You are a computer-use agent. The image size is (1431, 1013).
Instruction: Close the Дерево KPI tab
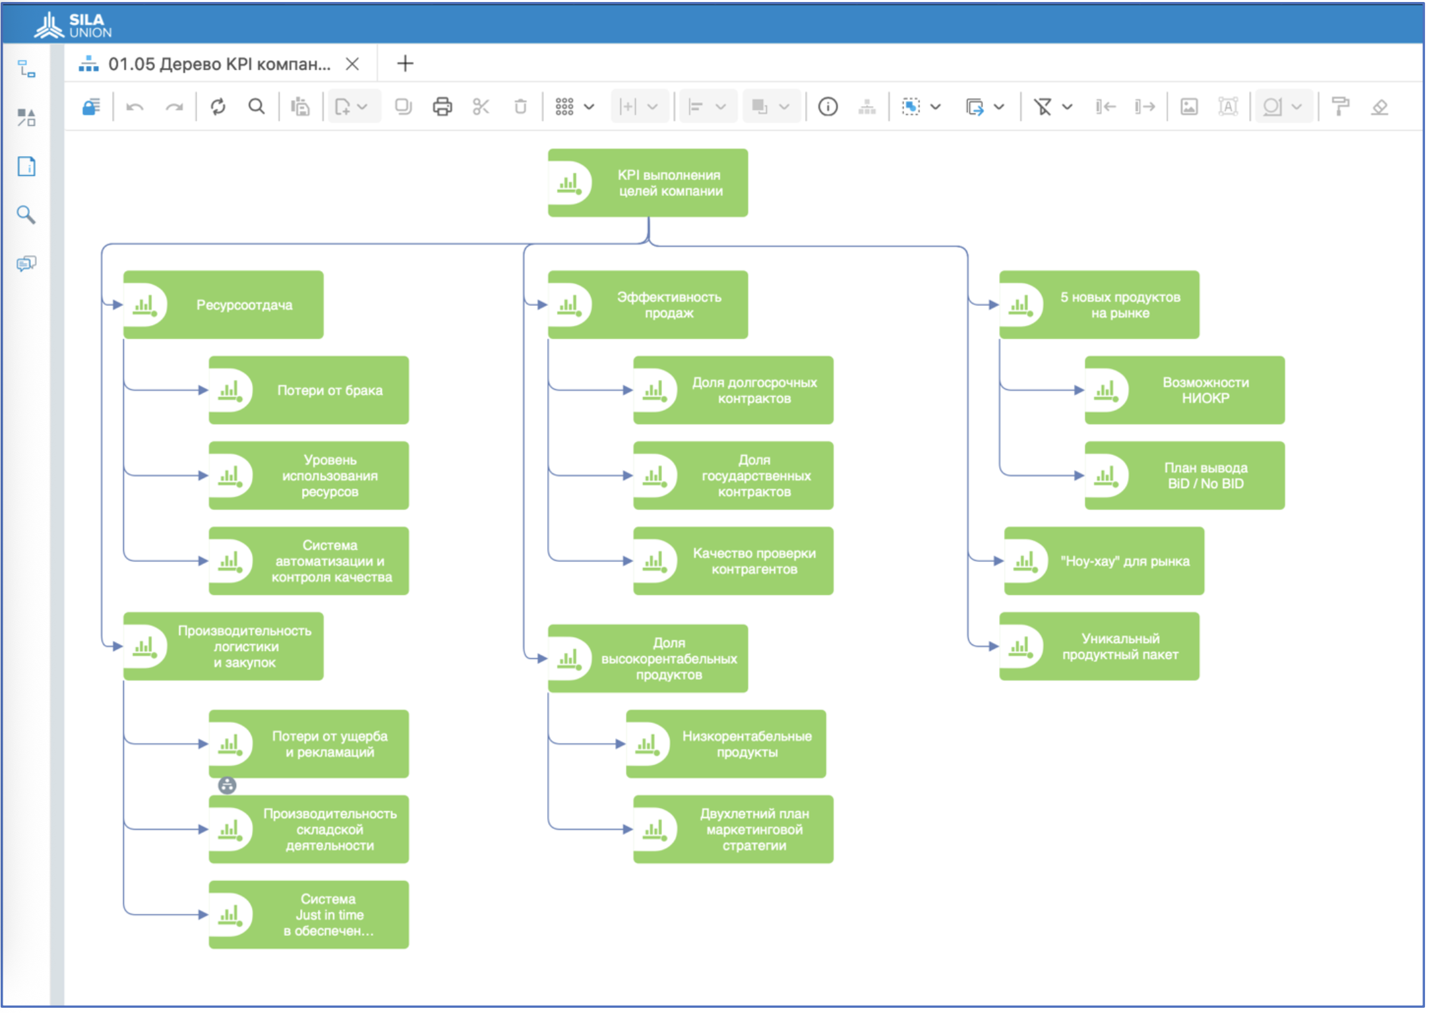(353, 64)
